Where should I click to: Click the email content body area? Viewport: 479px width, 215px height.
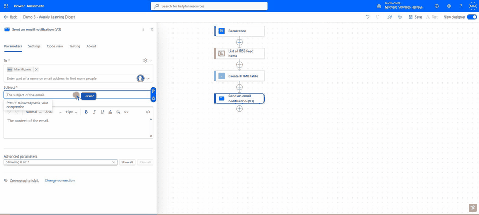pos(76,127)
